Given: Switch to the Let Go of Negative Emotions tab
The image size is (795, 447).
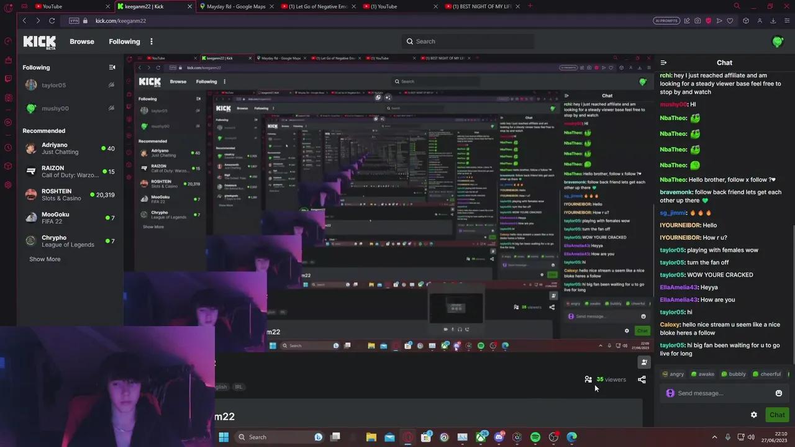Looking at the screenshot, I should (318, 6).
